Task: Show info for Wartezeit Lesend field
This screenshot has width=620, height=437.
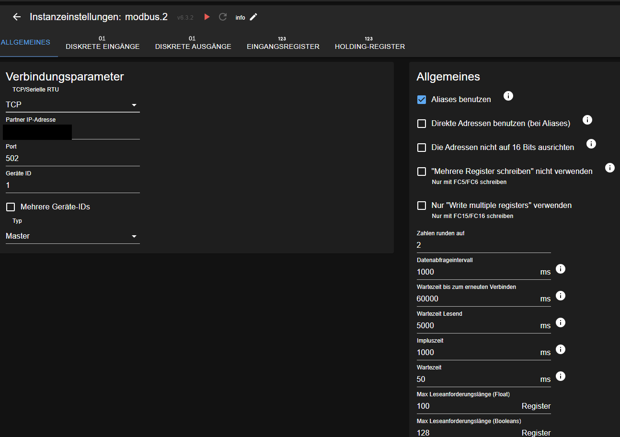Action: pos(561,322)
